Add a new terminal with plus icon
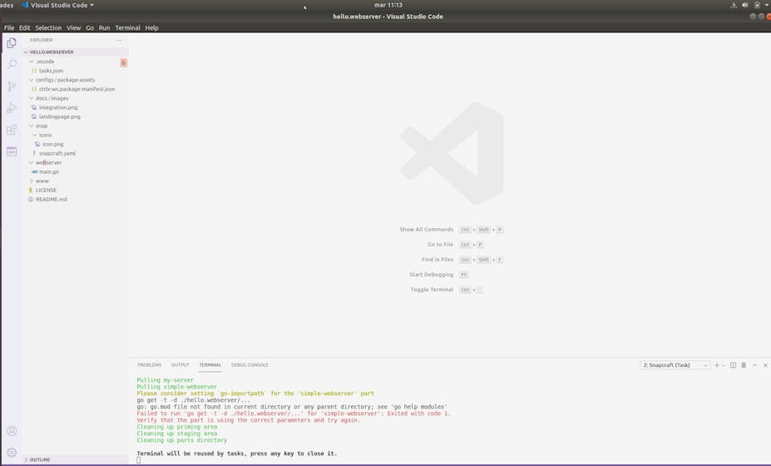The image size is (771, 466). 717,365
